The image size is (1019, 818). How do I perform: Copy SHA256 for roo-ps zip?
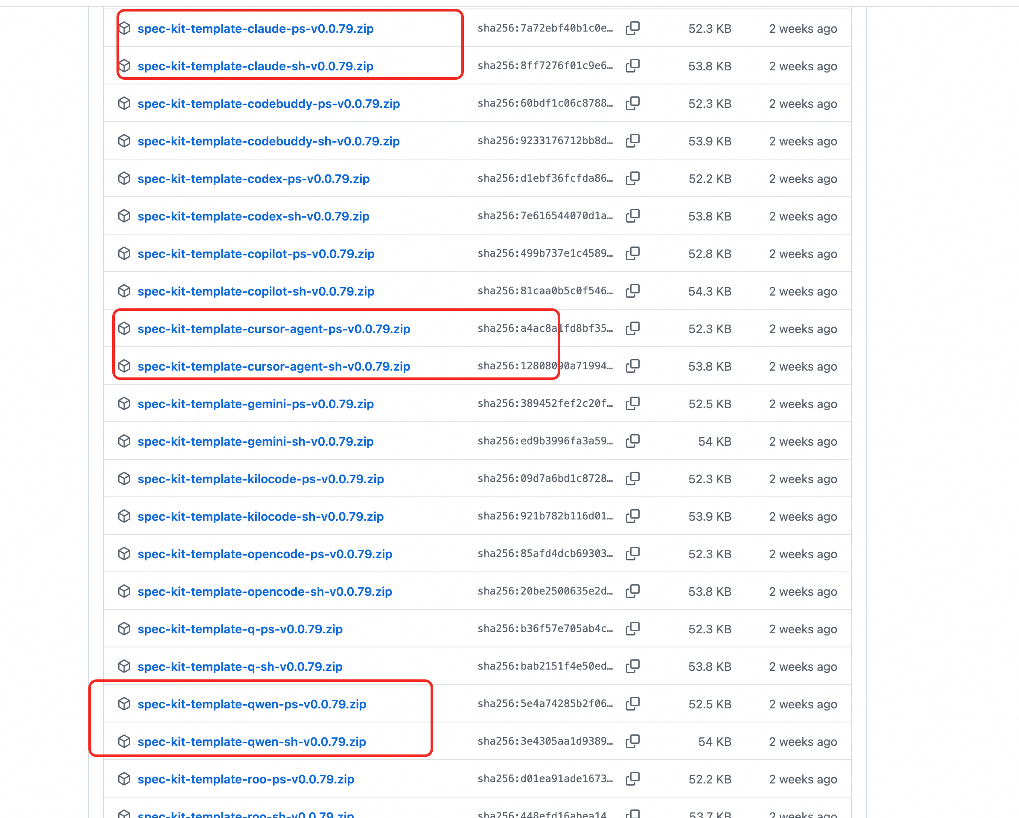point(632,779)
